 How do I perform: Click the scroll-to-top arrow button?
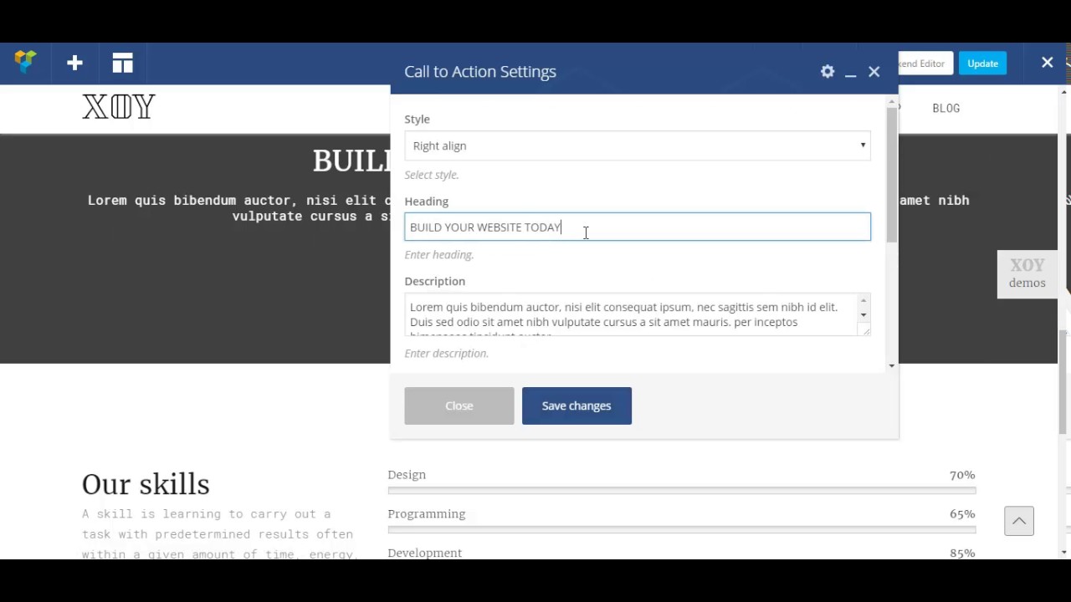pos(1019,521)
